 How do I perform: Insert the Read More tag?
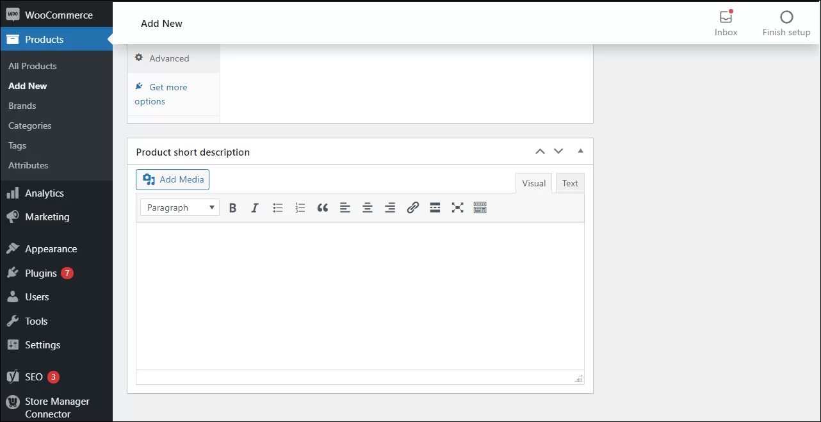point(435,207)
